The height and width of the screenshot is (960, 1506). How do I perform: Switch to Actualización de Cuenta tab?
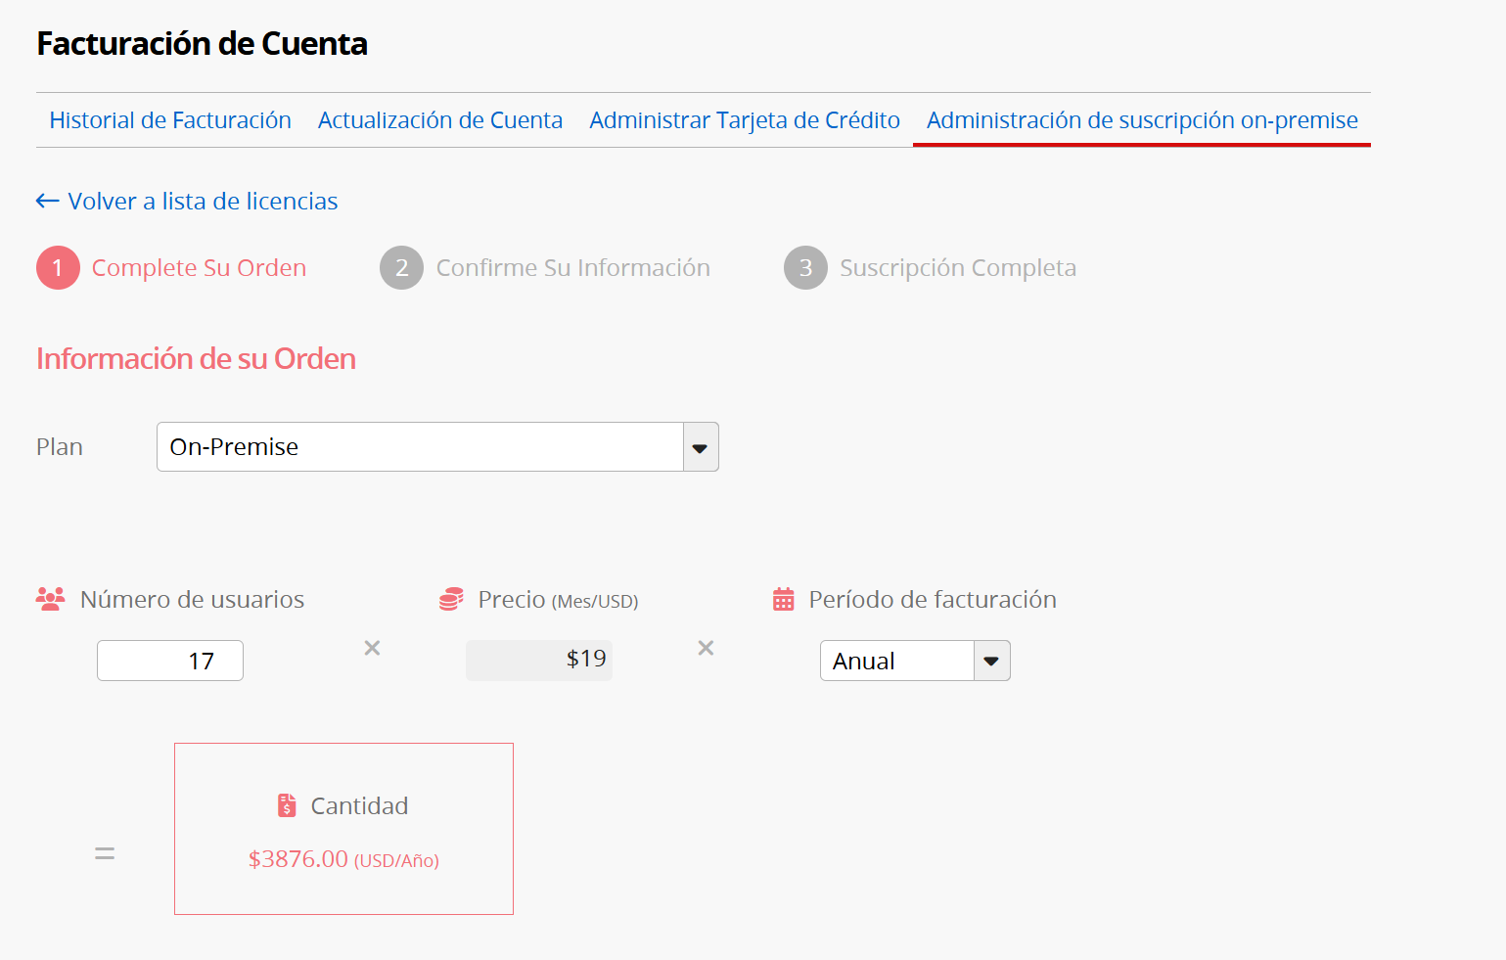[440, 120]
